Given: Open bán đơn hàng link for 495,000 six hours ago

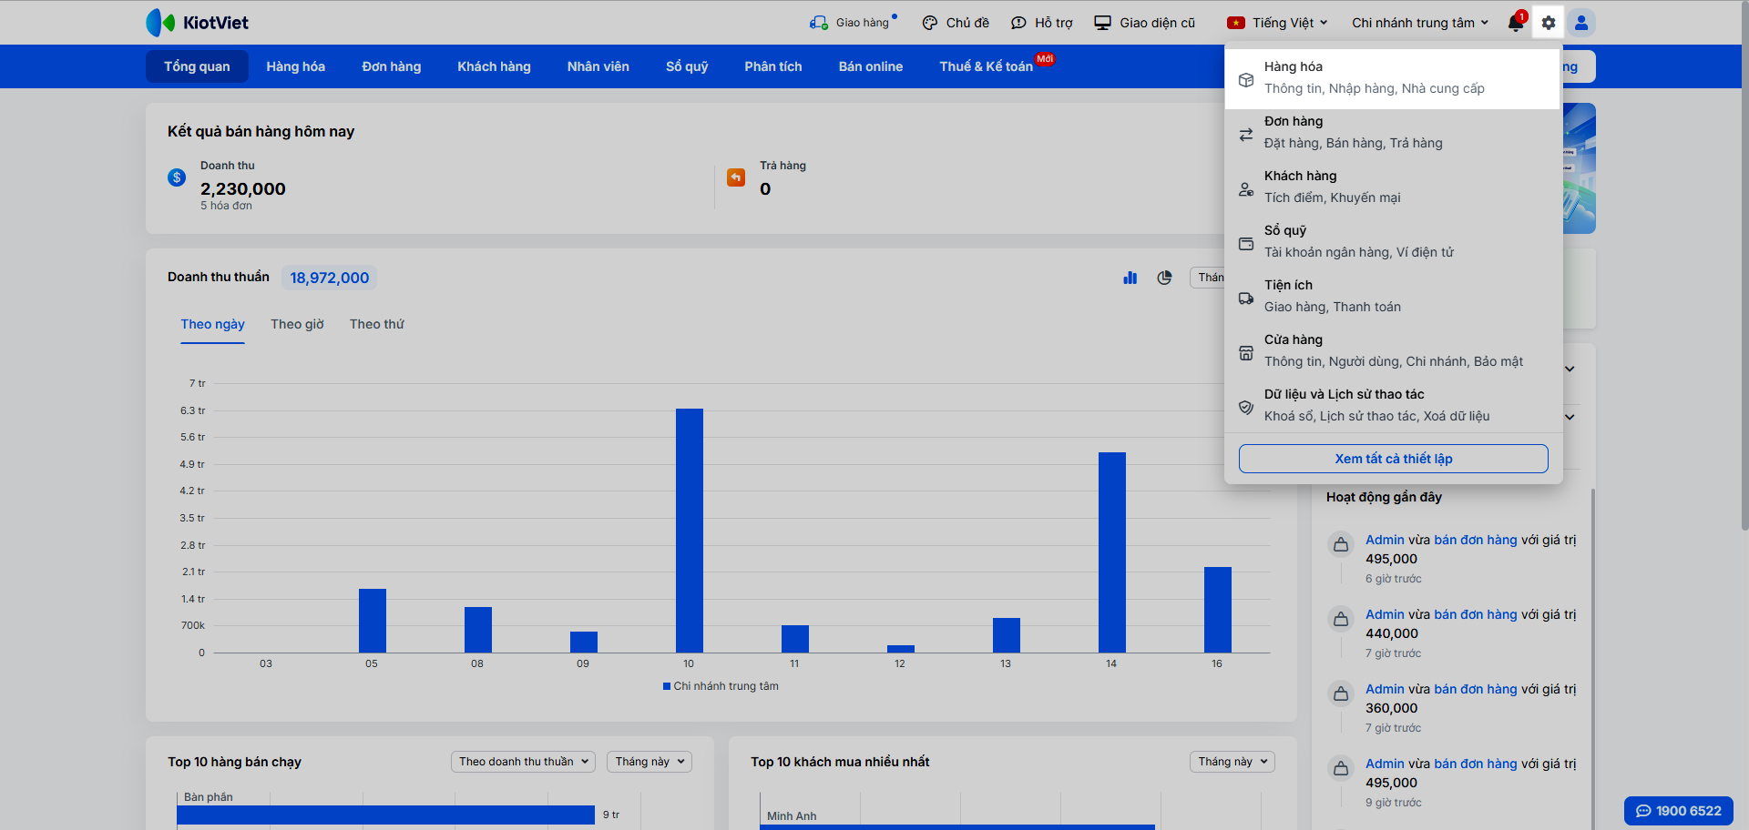Looking at the screenshot, I should [x=1476, y=540].
